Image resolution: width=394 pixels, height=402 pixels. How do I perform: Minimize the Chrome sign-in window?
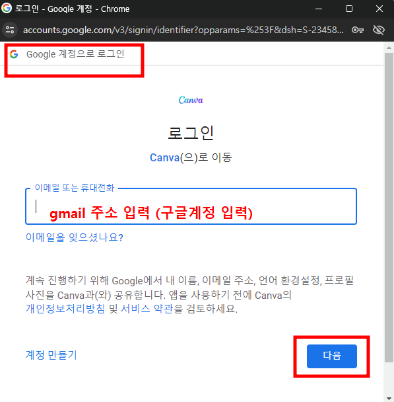tap(319, 9)
